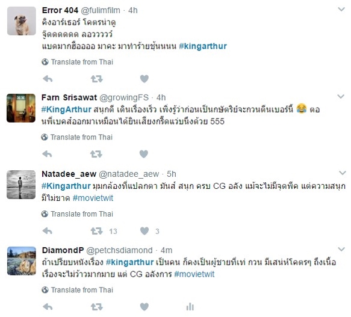Open Error 404's pug avatar
Viewport: 351px width, 317px height.
22,21
